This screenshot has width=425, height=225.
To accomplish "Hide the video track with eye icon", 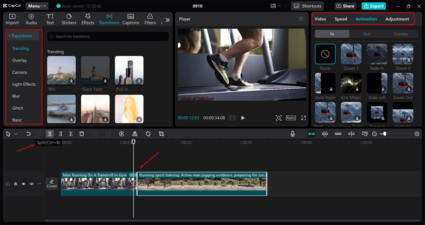I will pos(24,184).
